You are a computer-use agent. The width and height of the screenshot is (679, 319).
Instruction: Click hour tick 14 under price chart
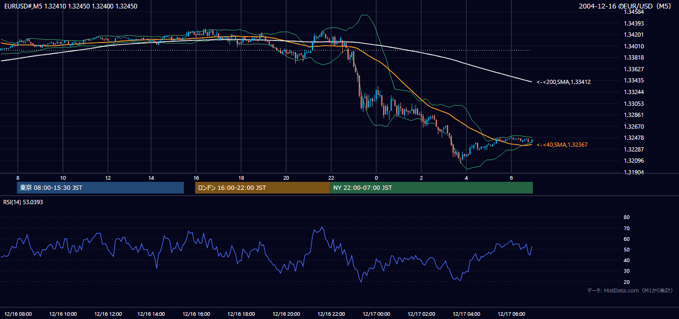[x=151, y=178]
